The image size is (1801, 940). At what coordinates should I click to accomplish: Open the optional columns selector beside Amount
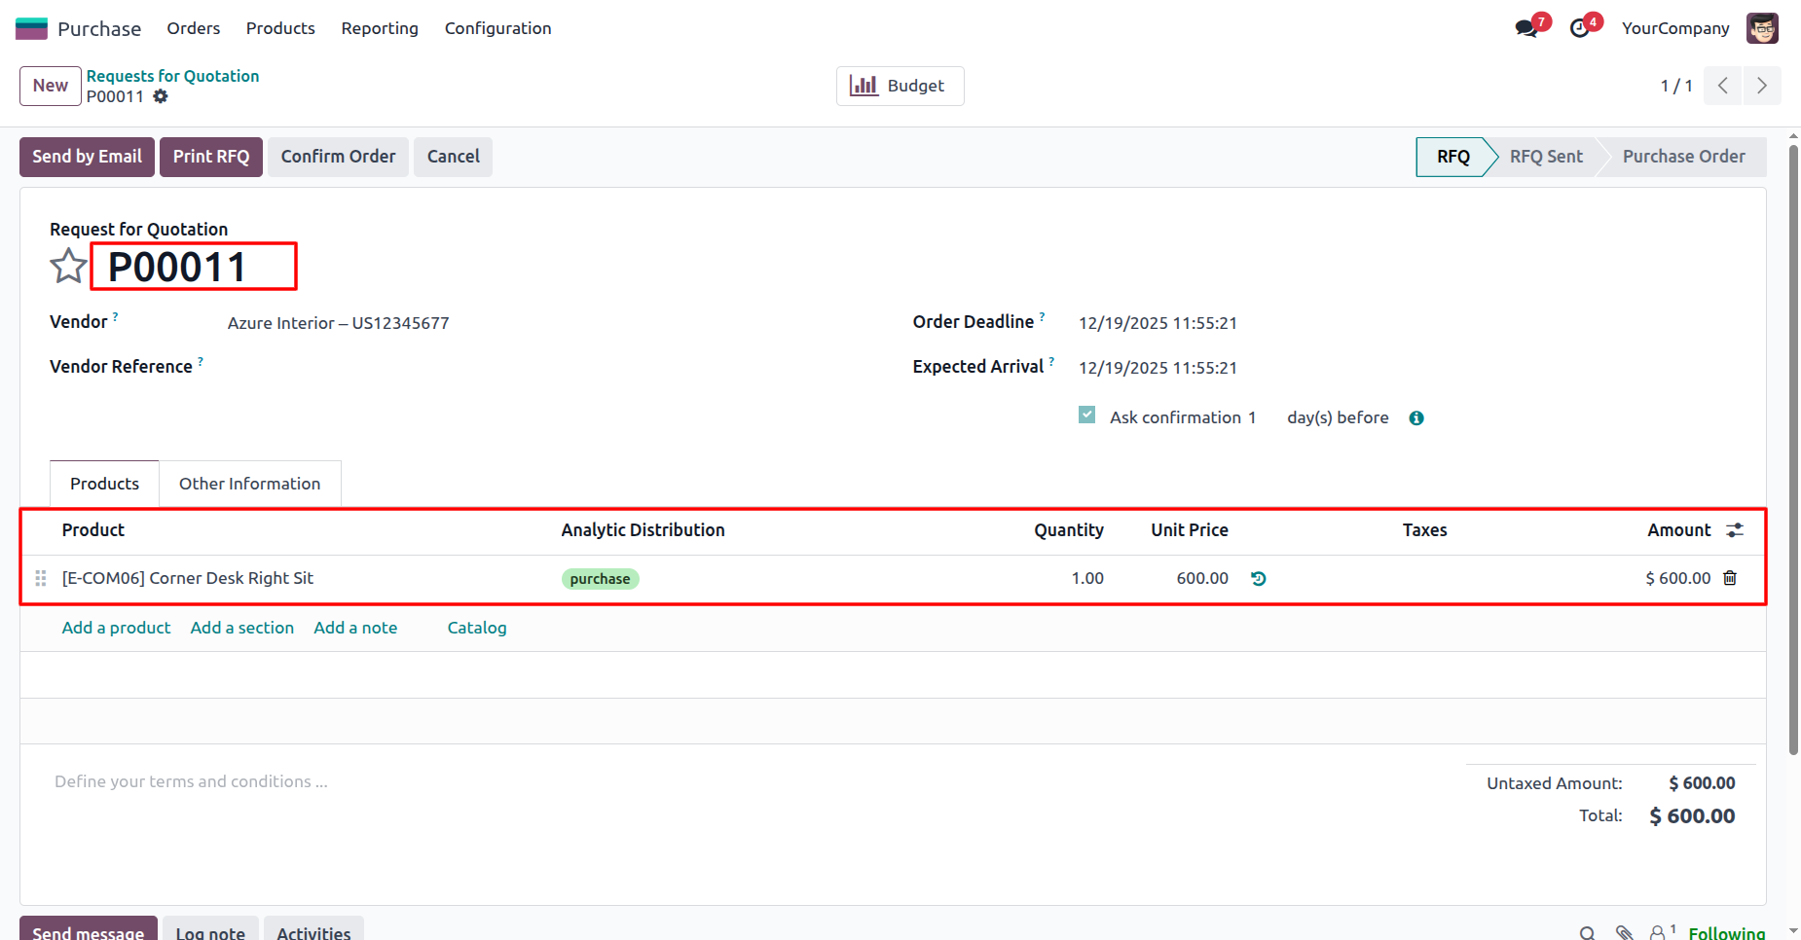pos(1735,530)
